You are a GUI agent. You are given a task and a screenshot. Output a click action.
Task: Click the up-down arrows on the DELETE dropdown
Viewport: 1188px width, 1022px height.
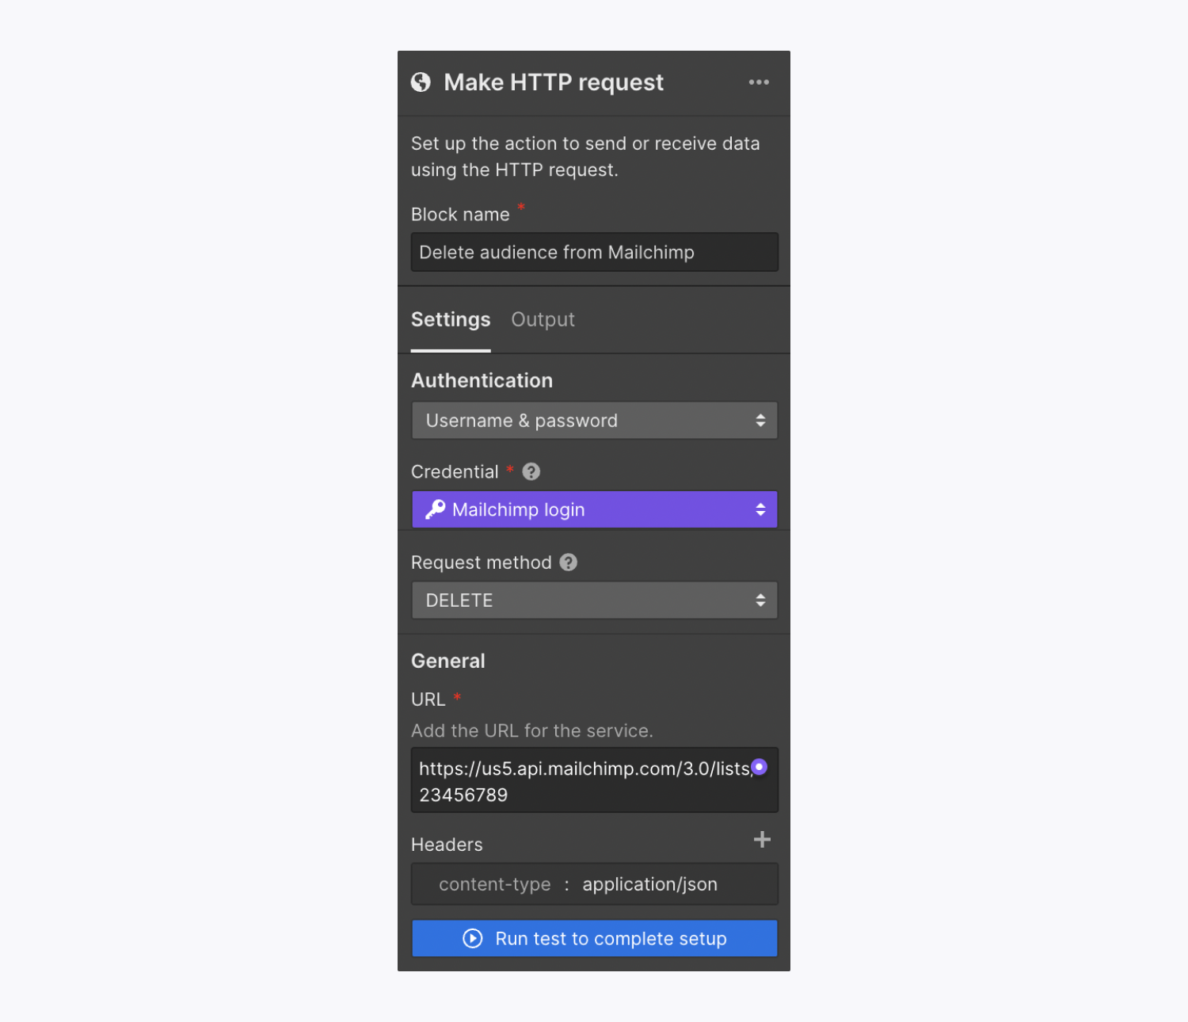pyautogui.click(x=760, y=601)
